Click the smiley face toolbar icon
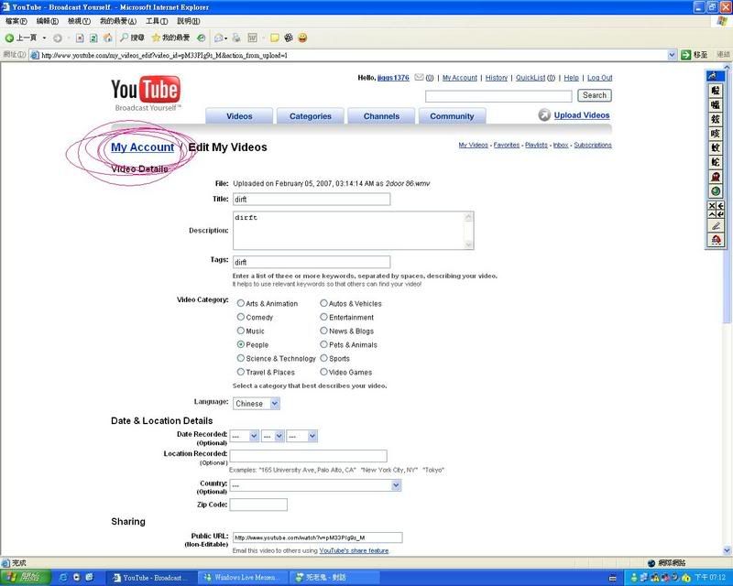This screenshot has width=733, height=586. pos(302,38)
